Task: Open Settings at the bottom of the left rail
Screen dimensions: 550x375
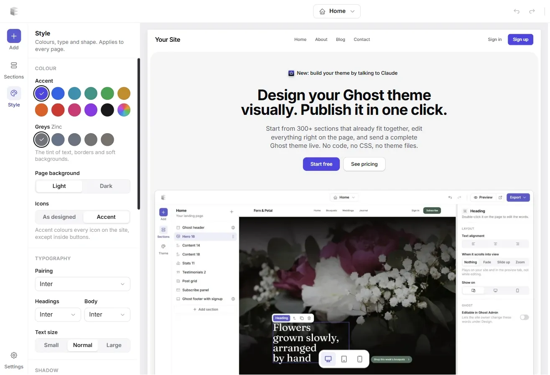Action: [x=14, y=360]
